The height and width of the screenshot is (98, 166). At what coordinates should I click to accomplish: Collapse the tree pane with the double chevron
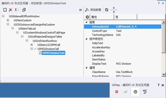80,10
